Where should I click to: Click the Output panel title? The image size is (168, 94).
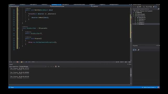point(11,64)
